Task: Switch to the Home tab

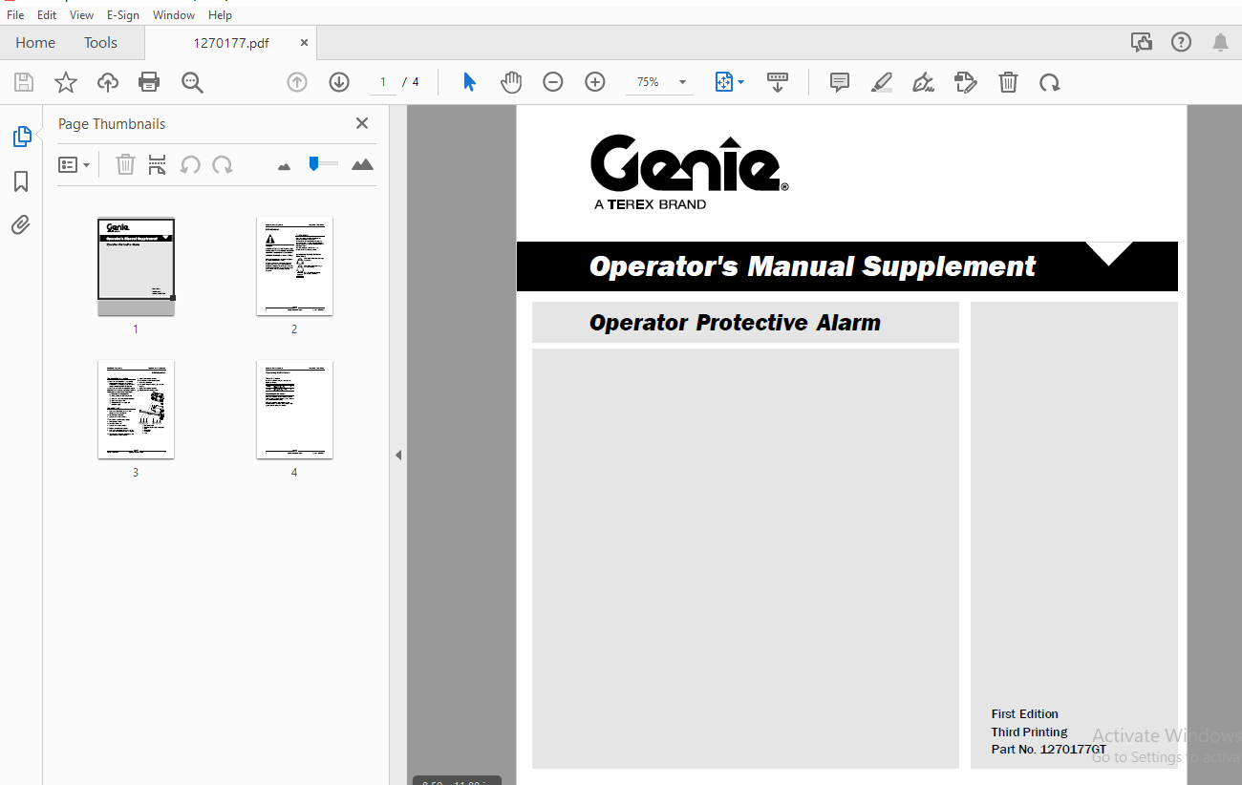Action: (35, 42)
